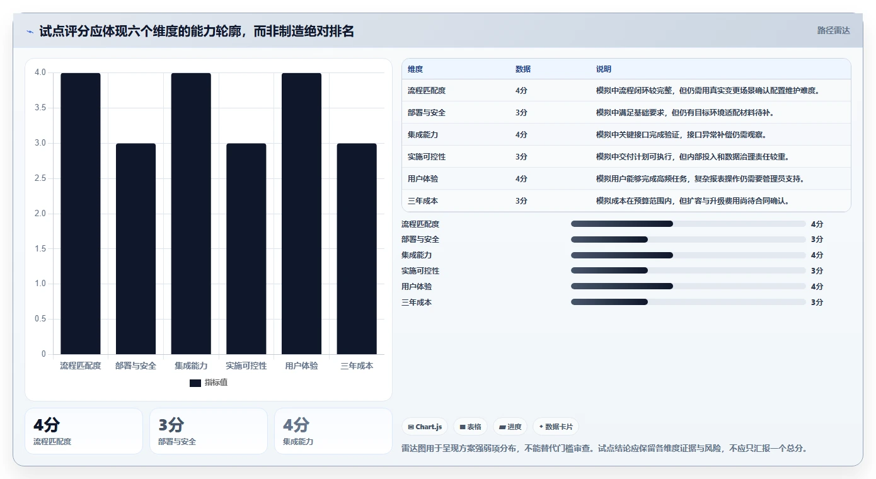
Task: Click the description starting 模拟中交付计划可执行
Action: pos(693,157)
